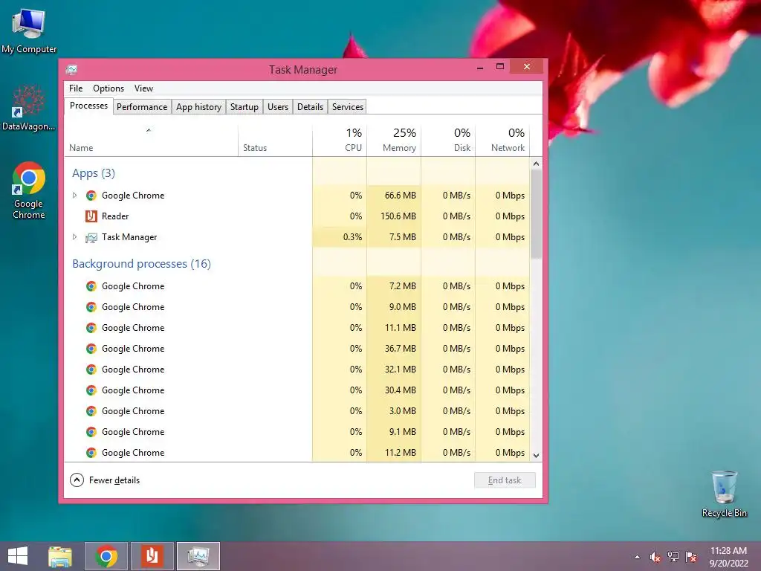This screenshot has height=571, width=761.
Task: Click the Reader app icon in Apps list
Action: coord(91,216)
